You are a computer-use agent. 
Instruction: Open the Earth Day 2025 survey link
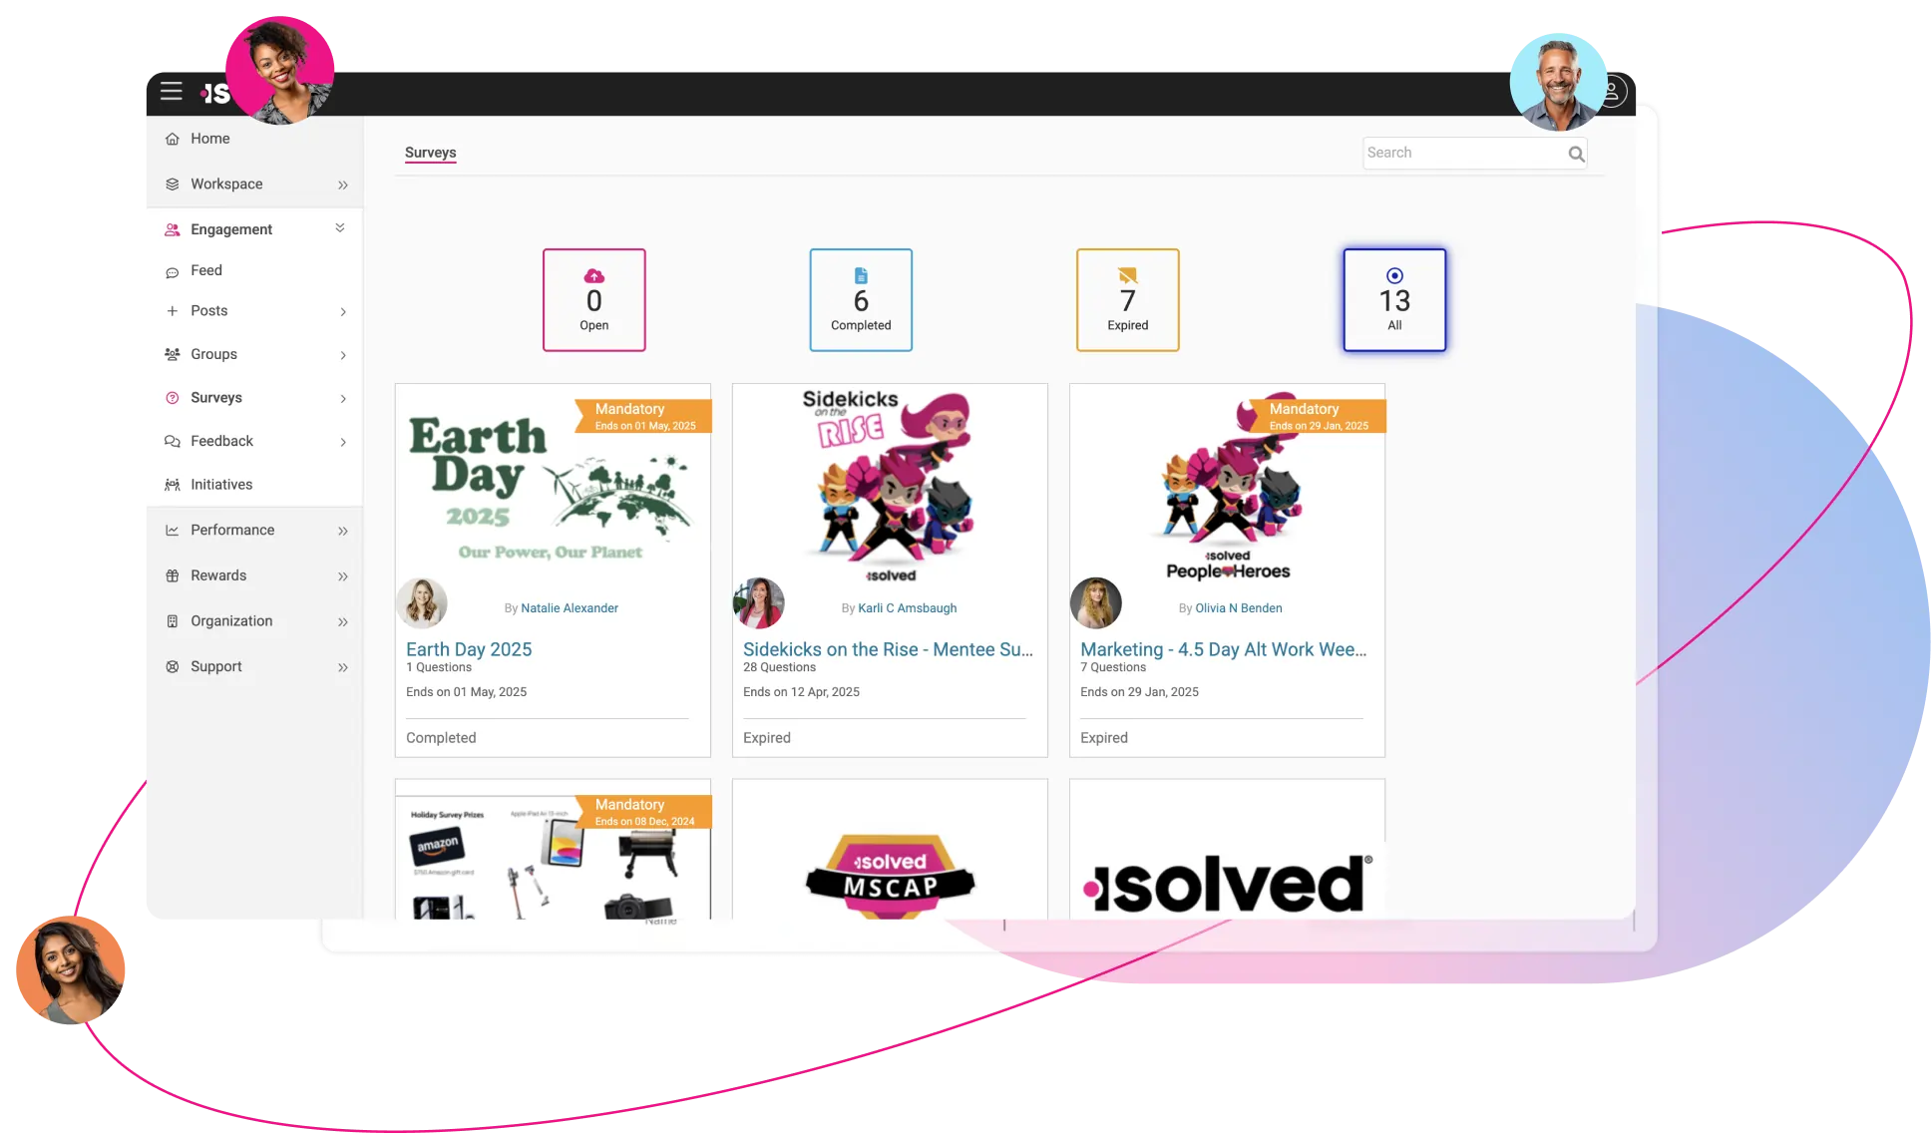[469, 649]
